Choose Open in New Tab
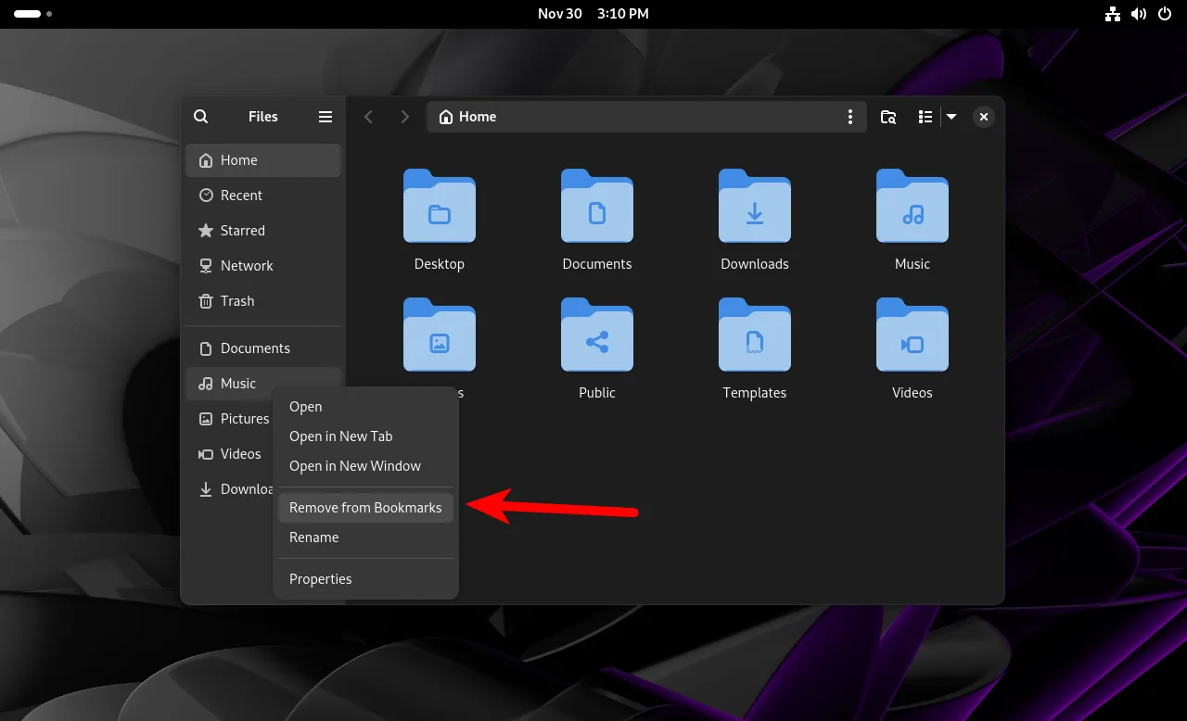 (341, 436)
